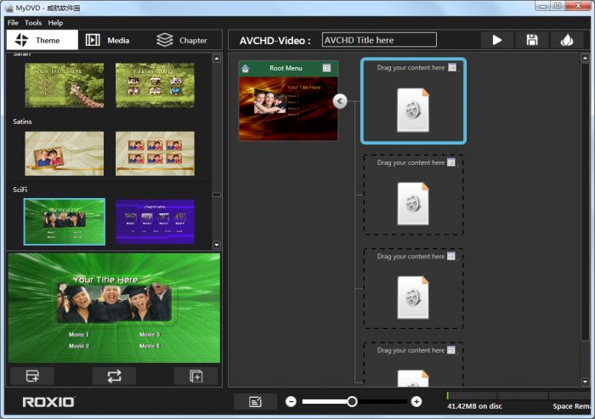Click the AVCHD title input field
The height and width of the screenshot is (419, 595).
379,40
